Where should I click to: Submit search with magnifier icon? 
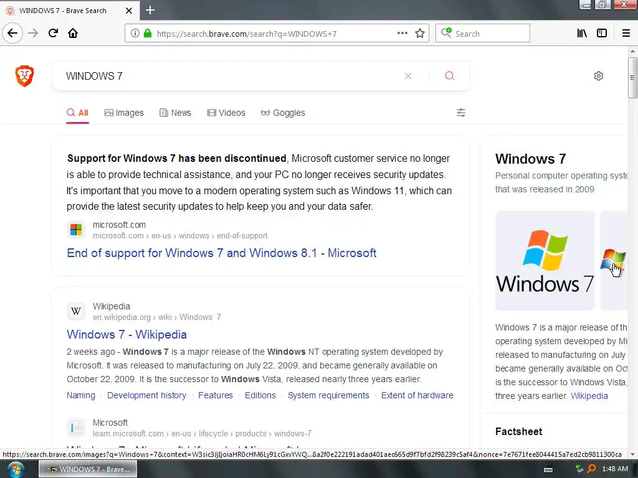pyautogui.click(x=449, y=76)
